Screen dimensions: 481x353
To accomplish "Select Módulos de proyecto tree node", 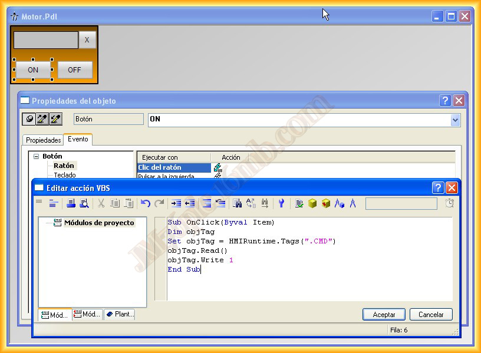I will [x=98, y=223].
